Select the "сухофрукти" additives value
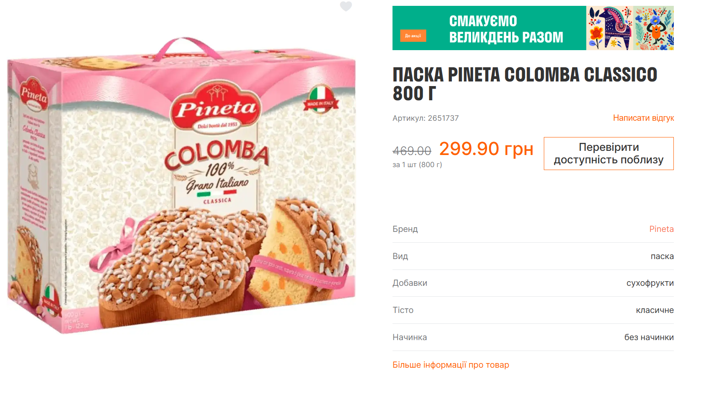The image size is (706, 394). click(x=650, y=283)
